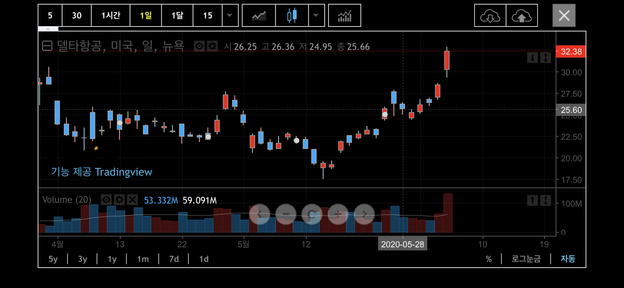This screenshot has height=288, width=624.
Task: Set range to 3y
Action: point(82,259)
